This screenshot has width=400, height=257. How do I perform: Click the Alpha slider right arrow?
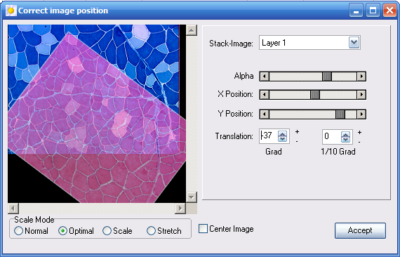(361, 77)
